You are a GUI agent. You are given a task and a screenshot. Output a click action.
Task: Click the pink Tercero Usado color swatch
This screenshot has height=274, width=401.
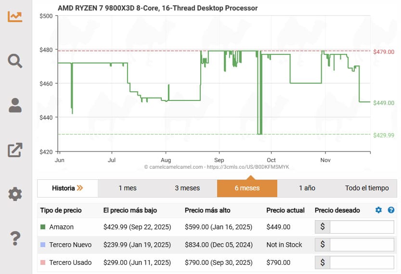point(43,262)
